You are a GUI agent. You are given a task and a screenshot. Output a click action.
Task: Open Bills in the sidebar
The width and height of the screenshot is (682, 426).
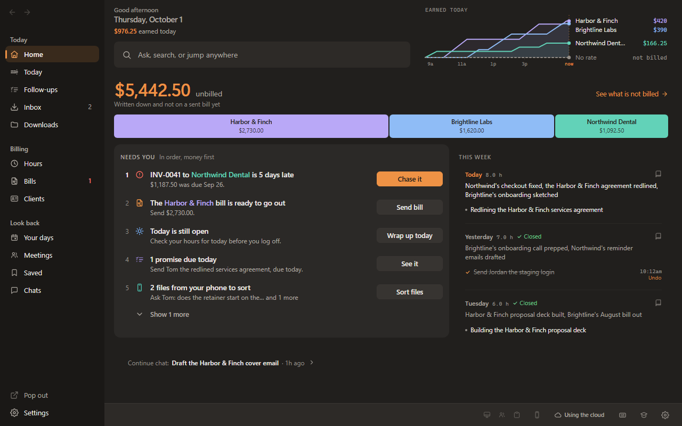pyautogui.click(x=52, y=181)
